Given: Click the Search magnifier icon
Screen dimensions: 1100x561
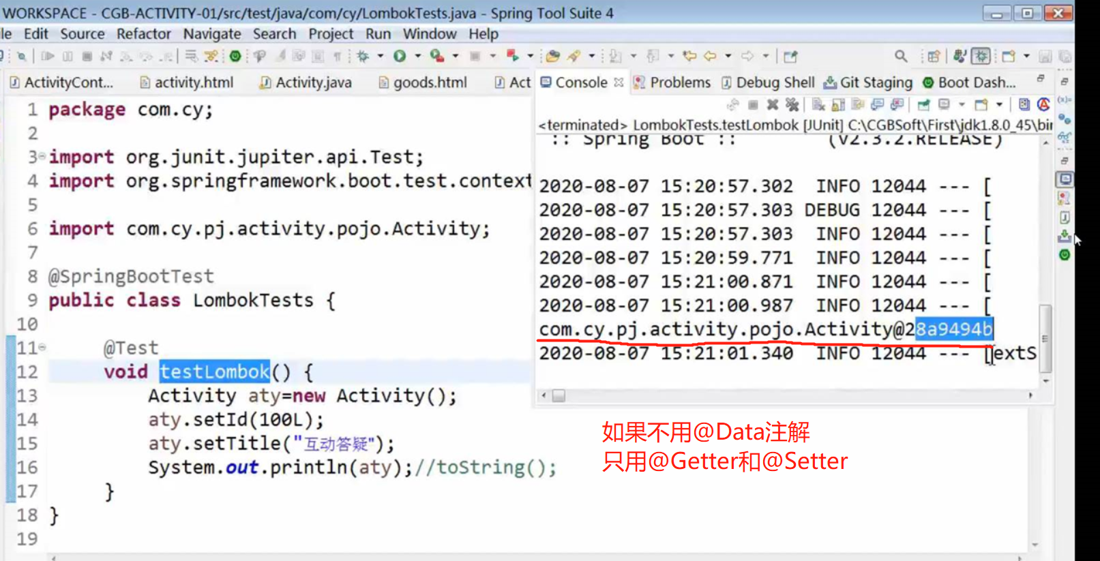Looking at the screenshot, I should tap(901, 57).
